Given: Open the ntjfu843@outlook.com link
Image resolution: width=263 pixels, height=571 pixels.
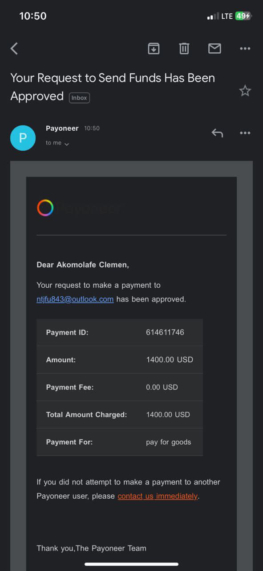Looking at the screenshot, I should (x=75, y=299).
